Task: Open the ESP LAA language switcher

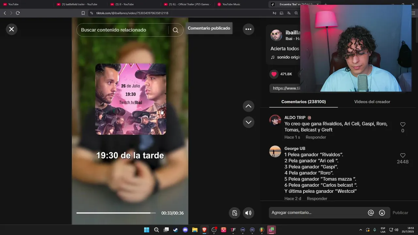Action: coord(383,230)
